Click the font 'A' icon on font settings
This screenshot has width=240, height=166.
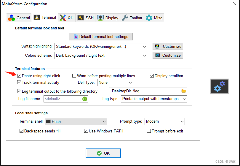[x=76, y=37]
